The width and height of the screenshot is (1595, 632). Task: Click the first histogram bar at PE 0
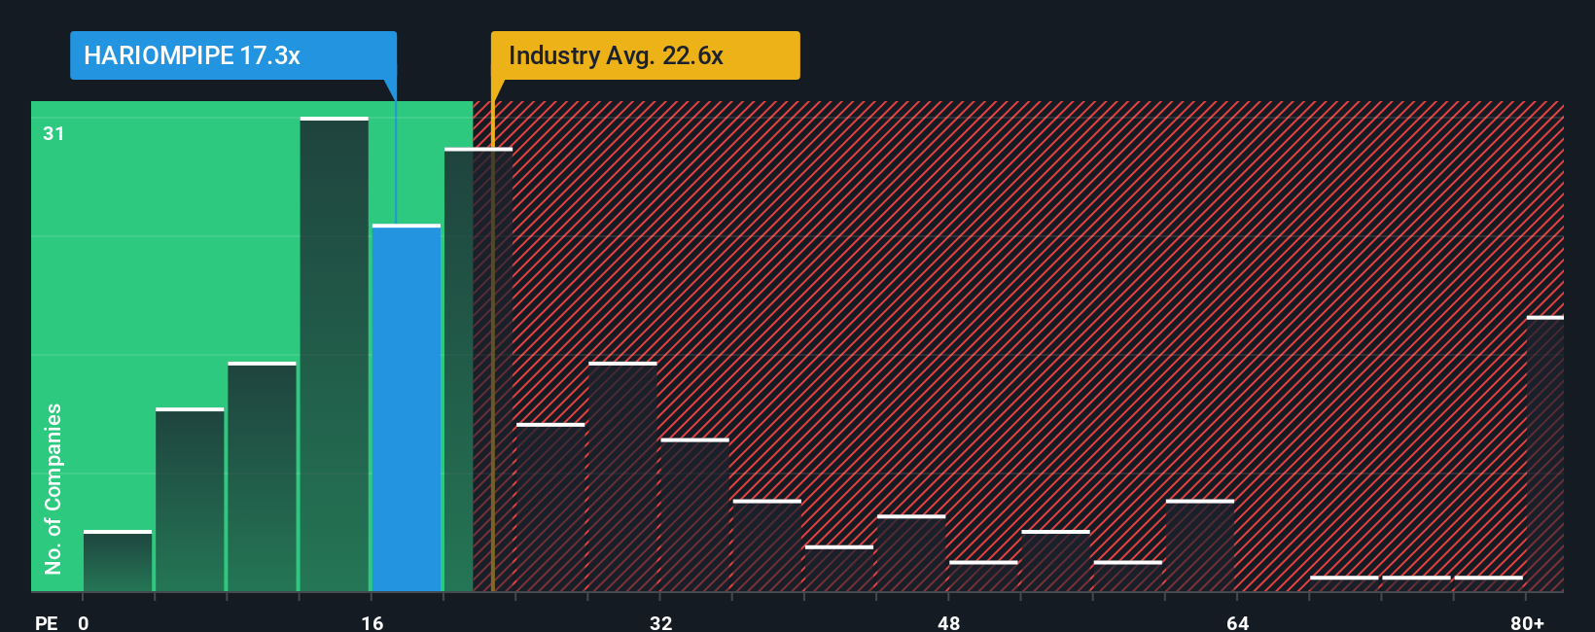(118, 561)
